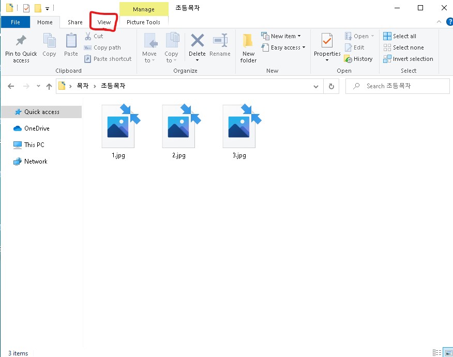The width and height of the screenshot is (453, 357).
Task: Open the Properties dropdown arrow
Action: click(x=327, y=60)
